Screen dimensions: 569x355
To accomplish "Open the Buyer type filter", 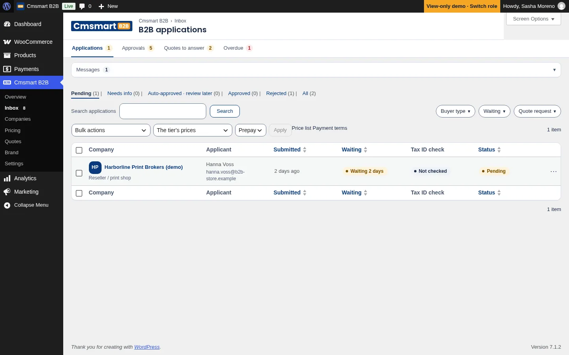I will pyautogui.click(x=456, y=111).
